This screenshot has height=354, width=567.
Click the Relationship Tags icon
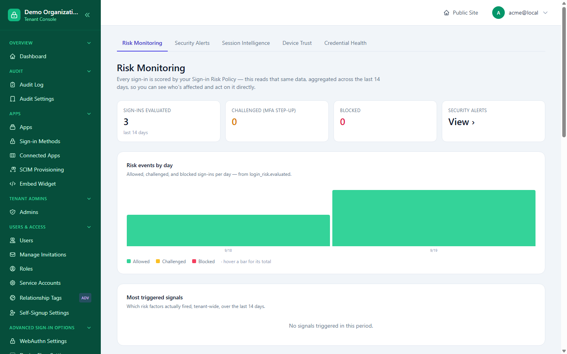[x=13, y=298]
